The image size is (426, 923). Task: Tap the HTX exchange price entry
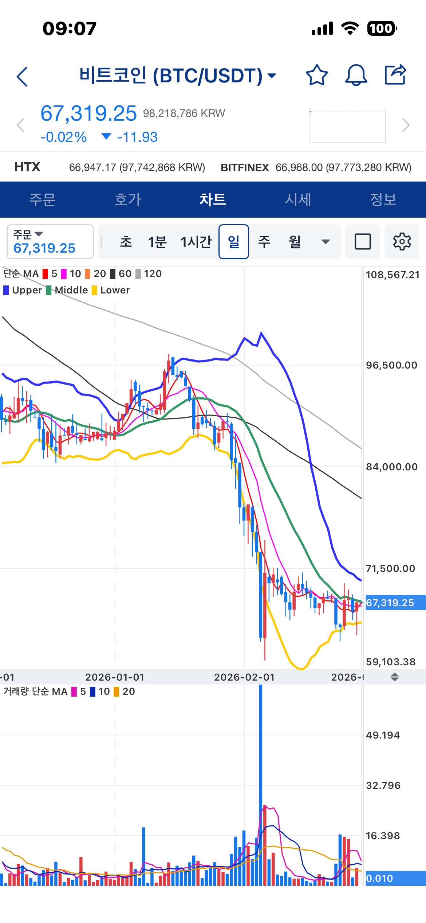(110, 167)
